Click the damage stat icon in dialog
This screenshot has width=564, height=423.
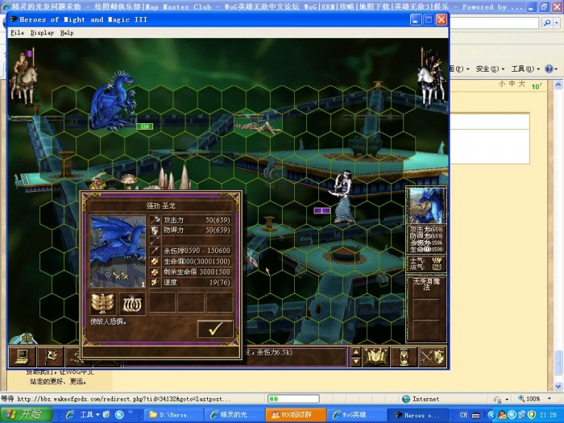click(x=155, y=251)
